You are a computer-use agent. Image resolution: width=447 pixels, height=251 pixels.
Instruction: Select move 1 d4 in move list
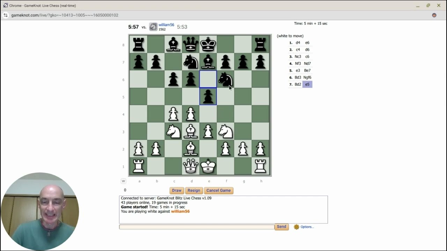point(298,43)
